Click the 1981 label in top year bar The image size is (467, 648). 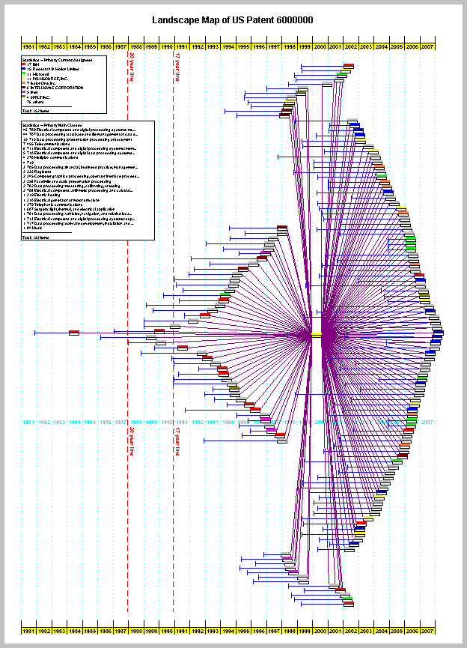(x=28, y=46)
